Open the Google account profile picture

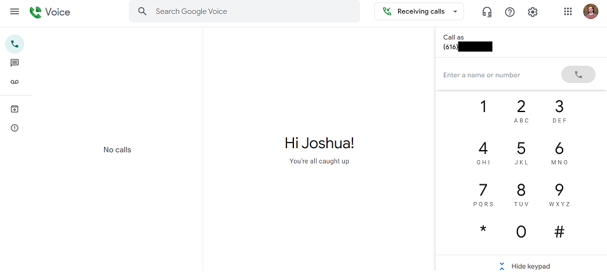coord(590,11)
